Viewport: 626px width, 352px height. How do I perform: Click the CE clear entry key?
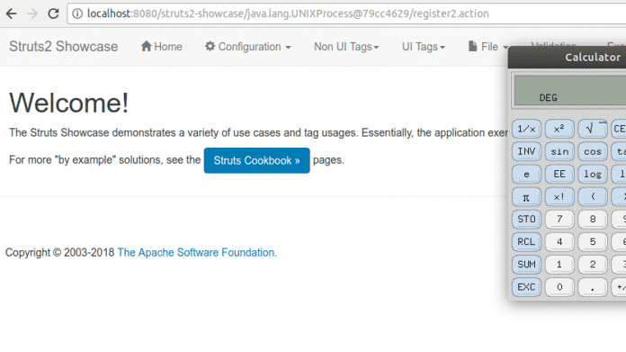coord(619,129)
